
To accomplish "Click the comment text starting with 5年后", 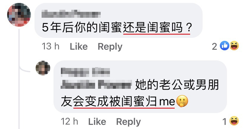I will coord(117,27).
